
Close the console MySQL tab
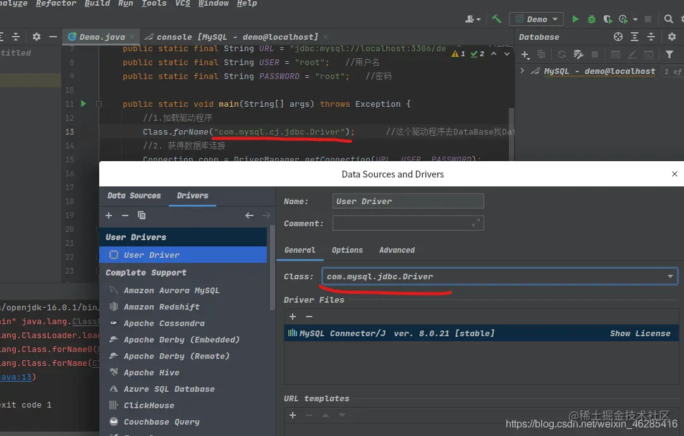pos(326,37)
